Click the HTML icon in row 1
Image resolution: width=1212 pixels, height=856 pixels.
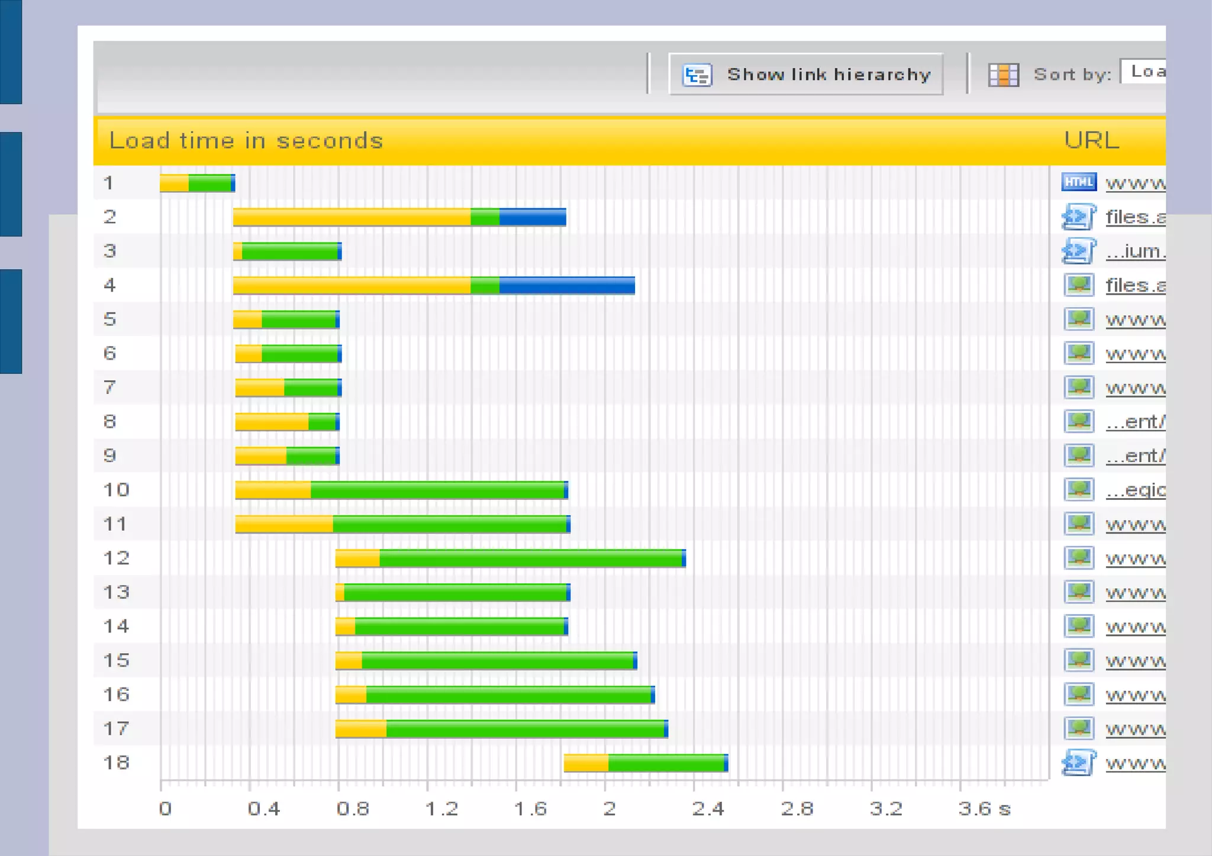pyautogui.click(x=1078, y=182)
